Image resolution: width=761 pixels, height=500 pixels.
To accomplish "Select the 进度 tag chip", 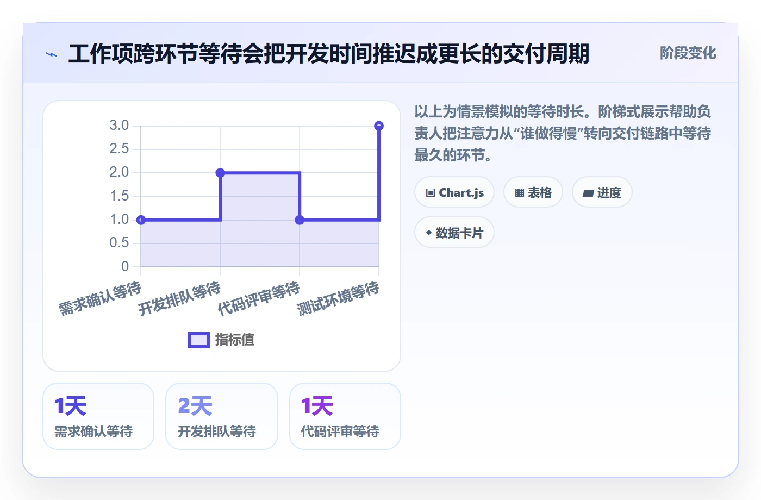I will click(602, 192).
